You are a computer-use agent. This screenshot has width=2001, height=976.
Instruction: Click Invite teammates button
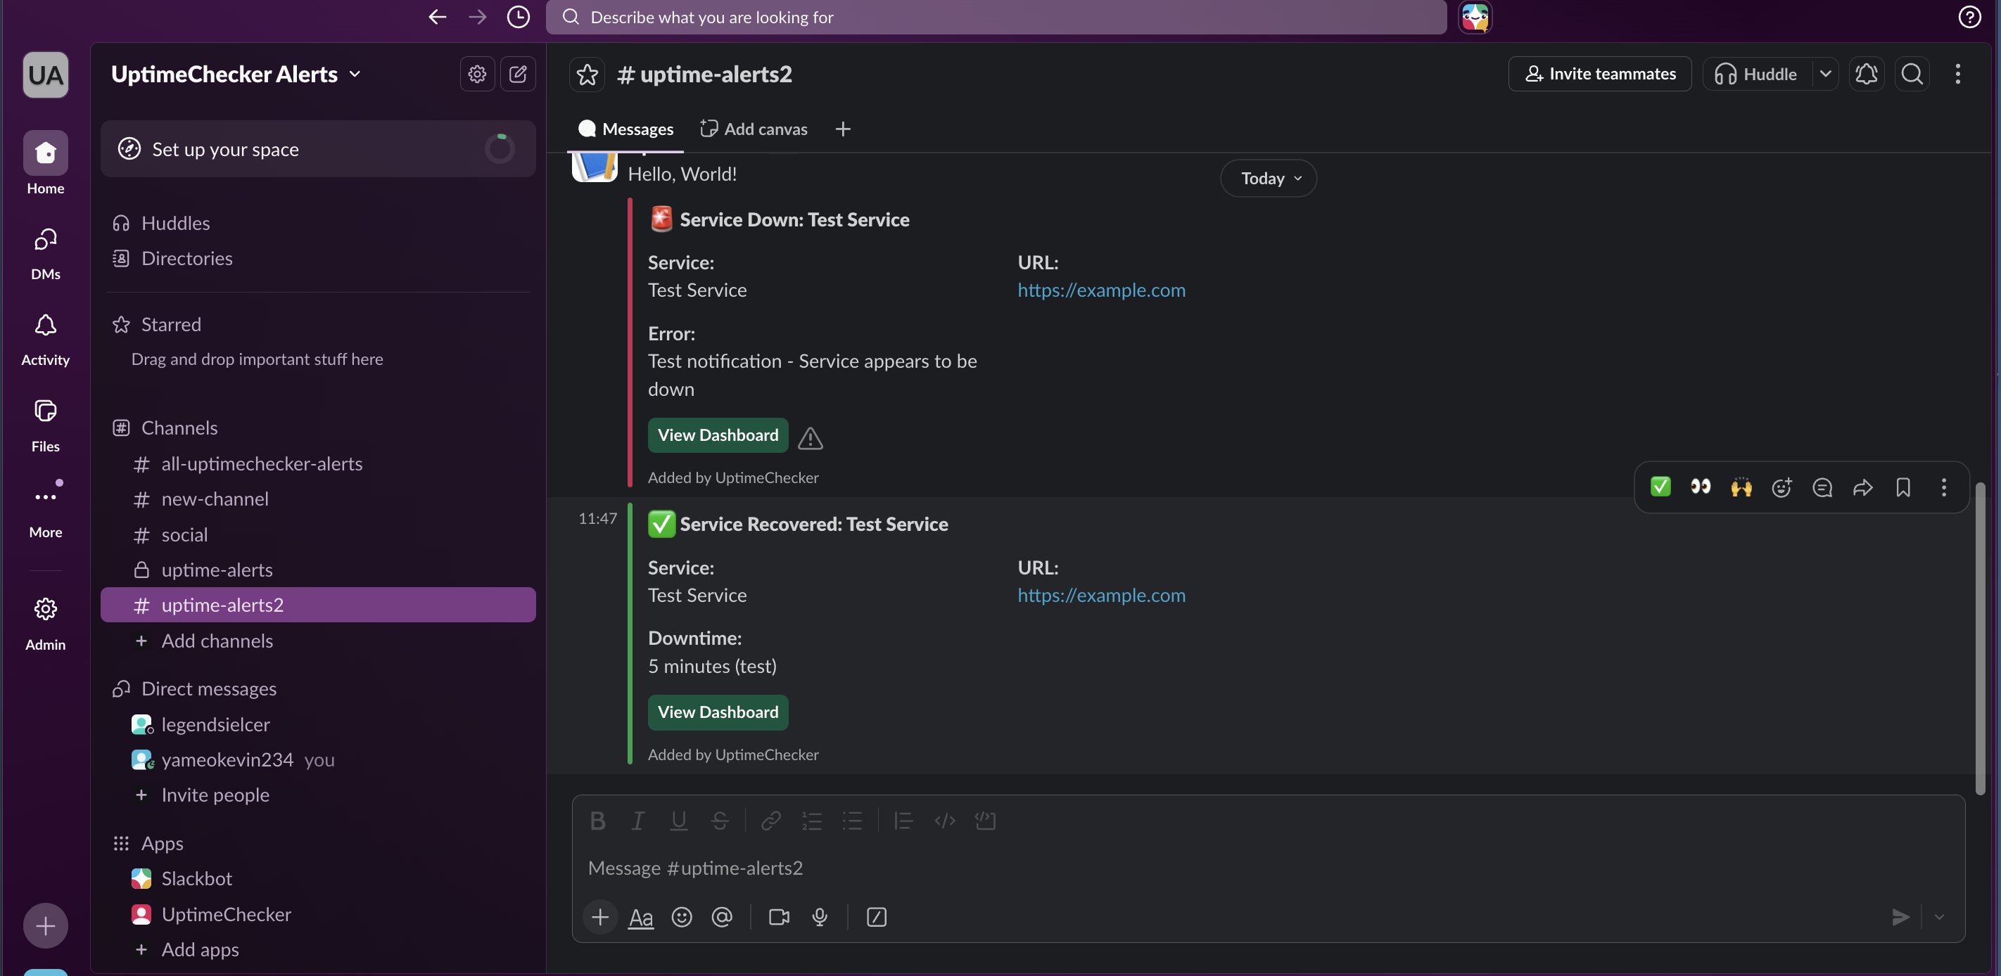point(1599,74)
